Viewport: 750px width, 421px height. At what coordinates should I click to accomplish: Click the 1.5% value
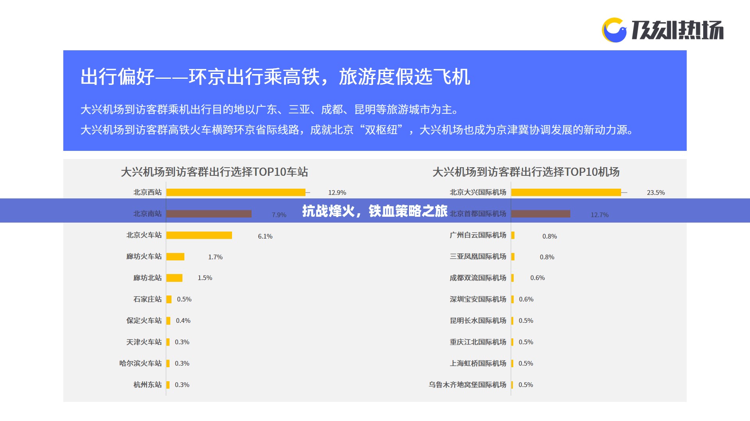pos(205,278)
